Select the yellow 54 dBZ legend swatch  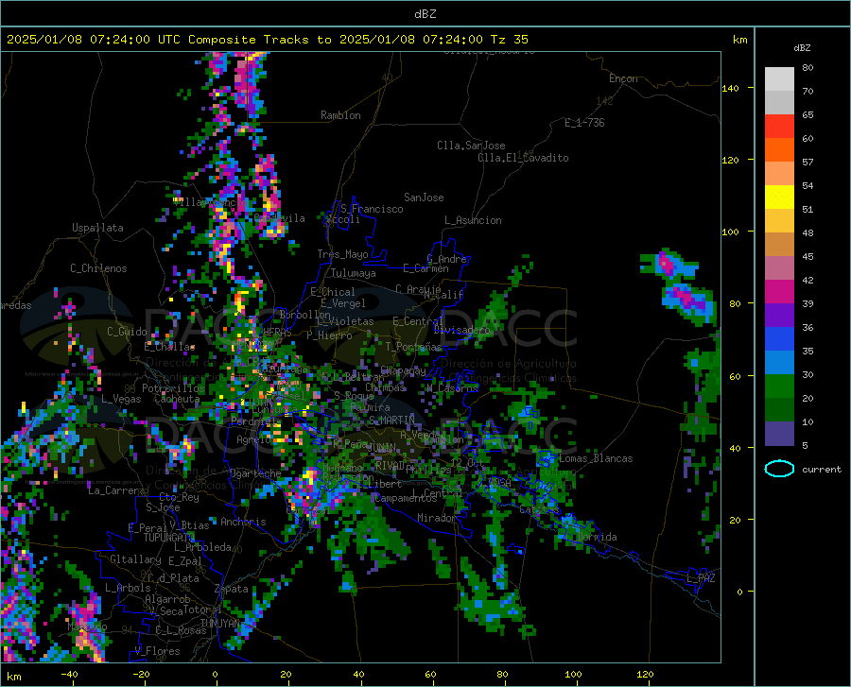click(779, 197)
